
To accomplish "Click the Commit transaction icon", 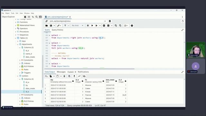I will pos(116,25).
